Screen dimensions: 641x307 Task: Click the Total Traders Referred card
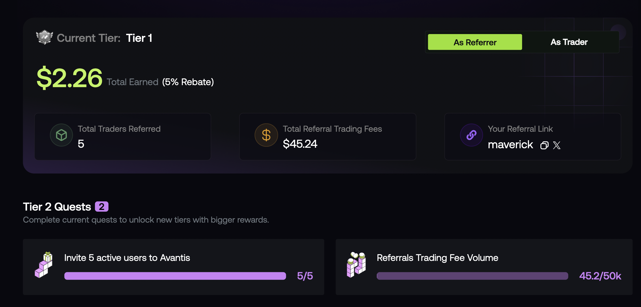click(123, 136)
